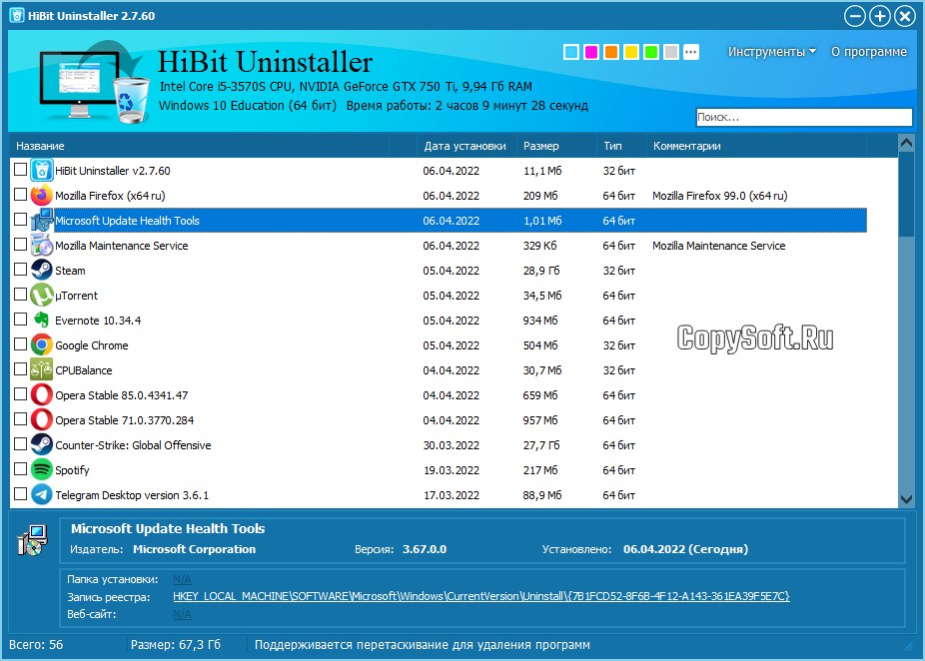Check the Microsoft Update Health Tools box
Image resolution: width=925 pixels, height=661 pixels.
pyautogui.click(x=21, y=220)
